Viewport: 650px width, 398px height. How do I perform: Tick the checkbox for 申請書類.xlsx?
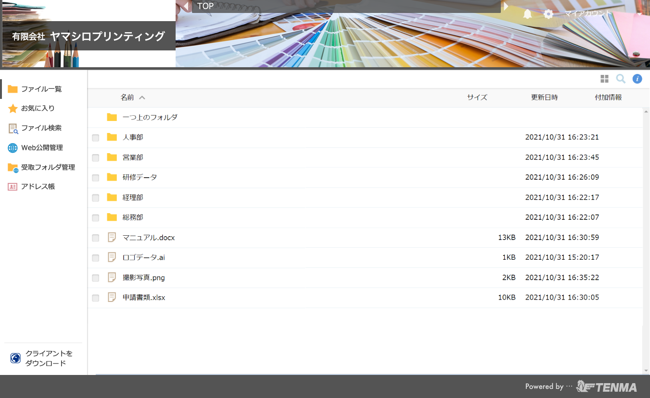pyautogui.click(x=96, y=298)
